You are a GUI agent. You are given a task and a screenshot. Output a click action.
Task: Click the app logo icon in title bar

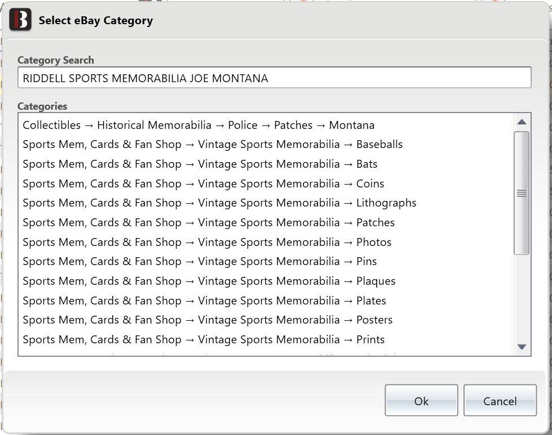(x=20, y=20)
